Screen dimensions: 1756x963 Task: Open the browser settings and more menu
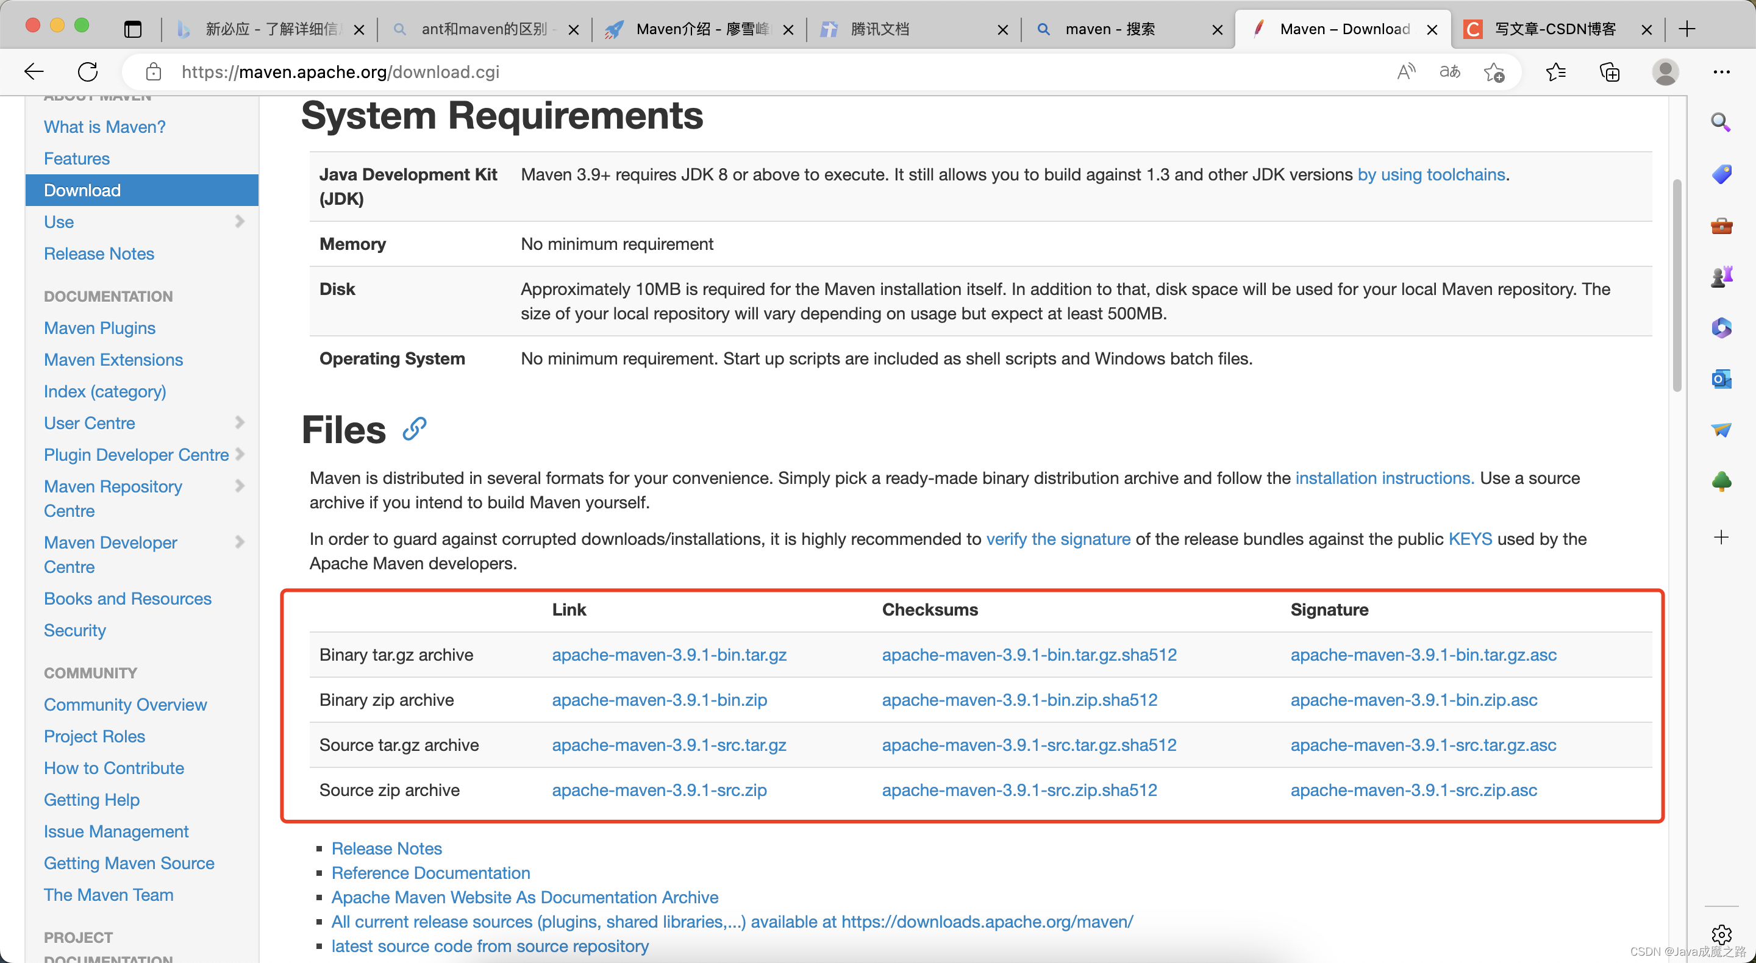click(1722, 71)
